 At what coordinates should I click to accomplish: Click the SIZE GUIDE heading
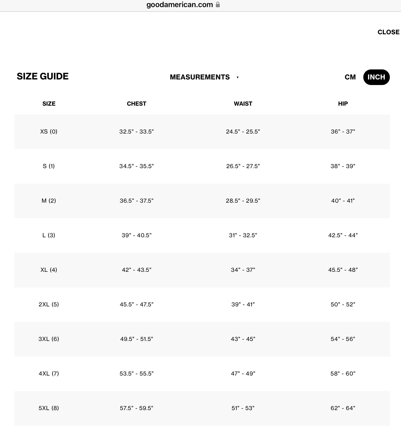[42, 76]
